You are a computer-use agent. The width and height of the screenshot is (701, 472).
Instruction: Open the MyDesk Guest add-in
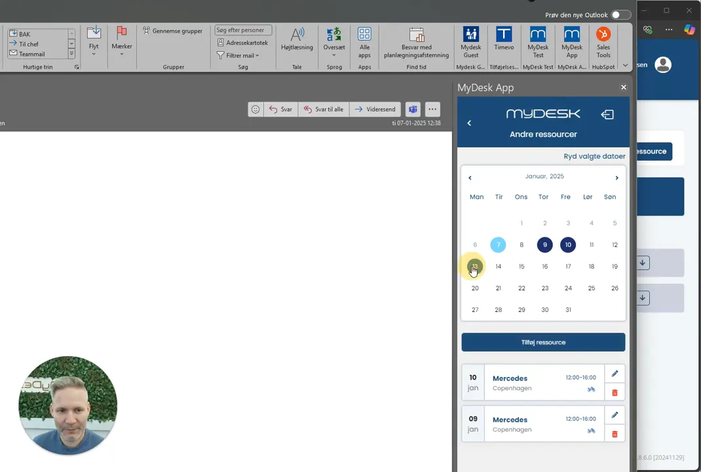[471, 43]
